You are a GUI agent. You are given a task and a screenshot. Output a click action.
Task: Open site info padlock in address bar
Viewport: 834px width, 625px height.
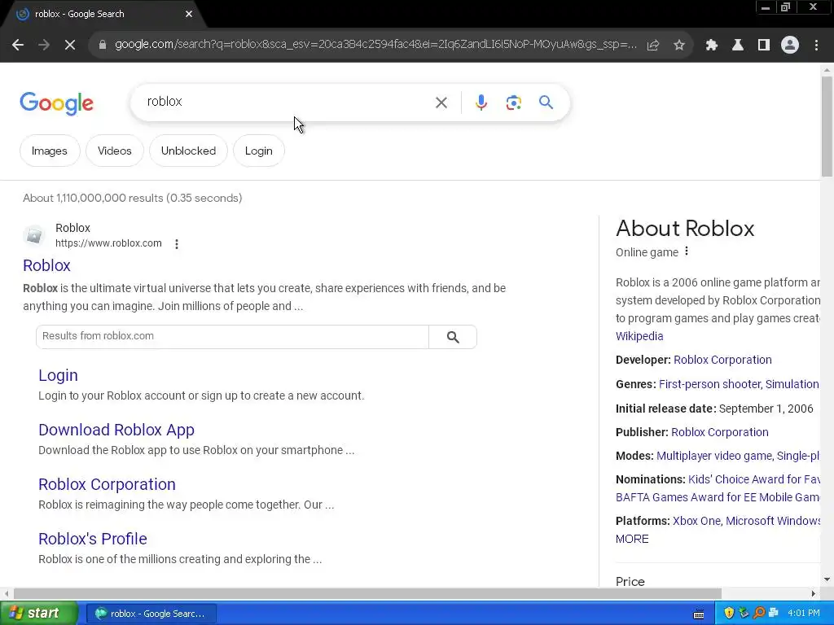[102, 46]
